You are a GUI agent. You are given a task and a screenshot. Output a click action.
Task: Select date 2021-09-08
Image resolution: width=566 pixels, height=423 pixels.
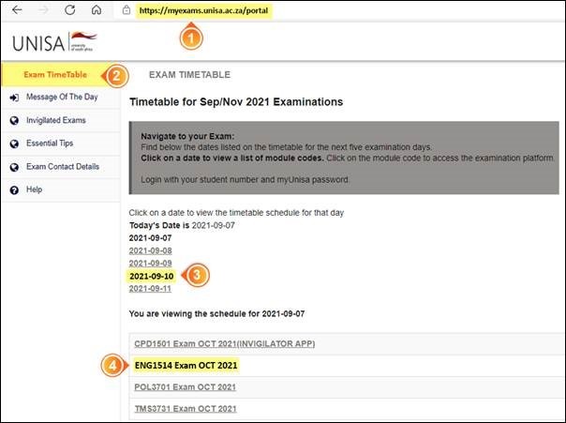click(x=150, y=250)
